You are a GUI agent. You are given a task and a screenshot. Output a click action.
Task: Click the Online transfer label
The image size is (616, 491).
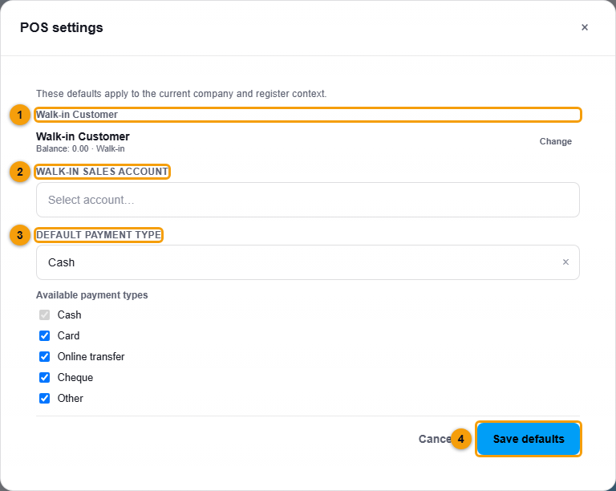pyautogui.click(x=91, y=356)
